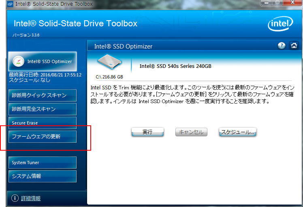Close the Toolbox window
The image size is (303, 207).
(292, 3)
